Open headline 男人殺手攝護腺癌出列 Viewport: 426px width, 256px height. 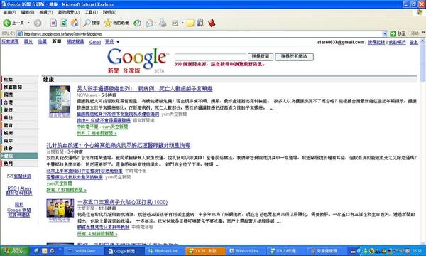[145, 89]
